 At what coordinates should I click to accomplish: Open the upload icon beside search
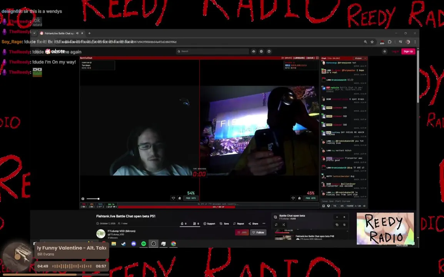click(x=254, y=51)
